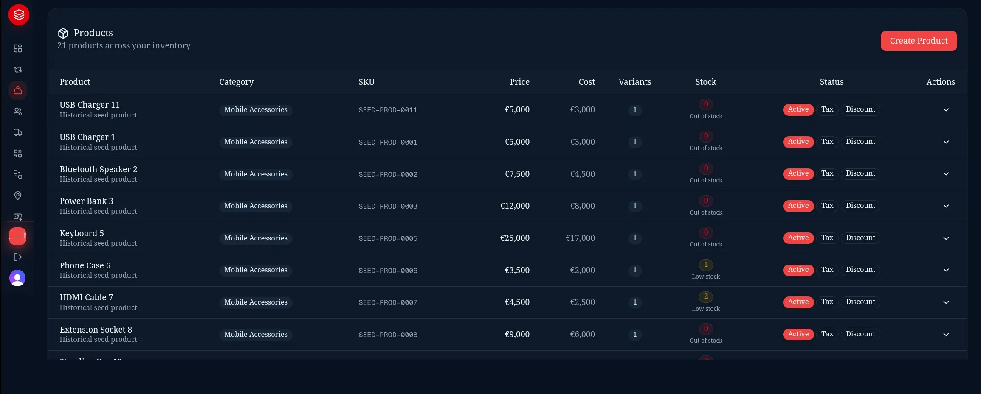Open the customers people icon
The width and height of the screenshot is (981, 394).
18,112
